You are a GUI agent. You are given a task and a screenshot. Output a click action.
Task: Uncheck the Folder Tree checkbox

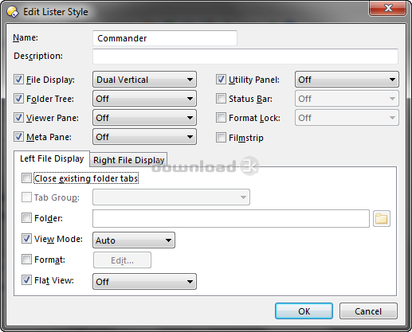[18, 99]
